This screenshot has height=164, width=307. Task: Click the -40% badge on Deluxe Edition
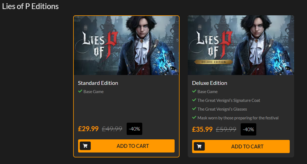tap(248, 130)
